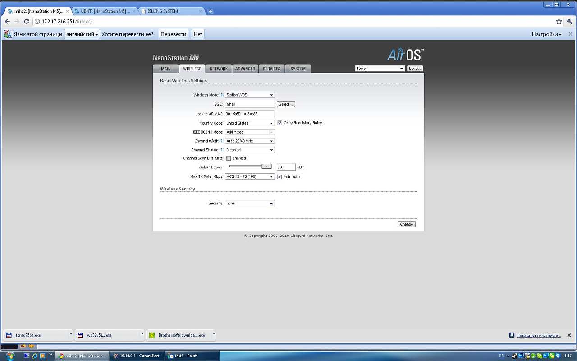Show desktop from quick launch
The image size is (577, 361).
[27, 356]
